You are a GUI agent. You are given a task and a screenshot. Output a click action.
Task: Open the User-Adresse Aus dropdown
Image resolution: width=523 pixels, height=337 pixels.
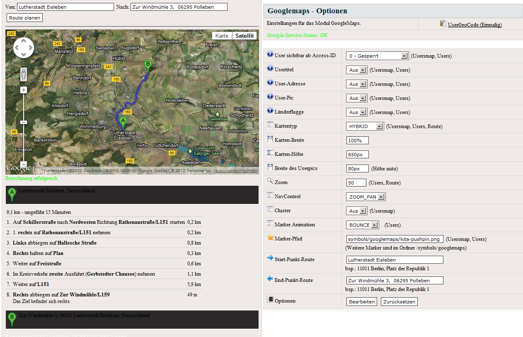(357, 84)
